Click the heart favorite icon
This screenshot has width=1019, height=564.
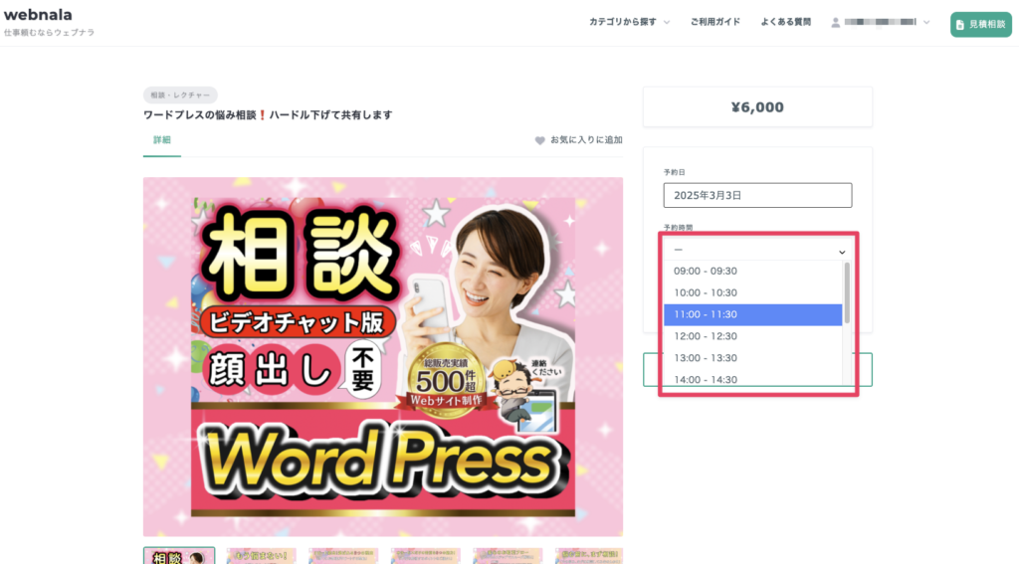[539, 140]
